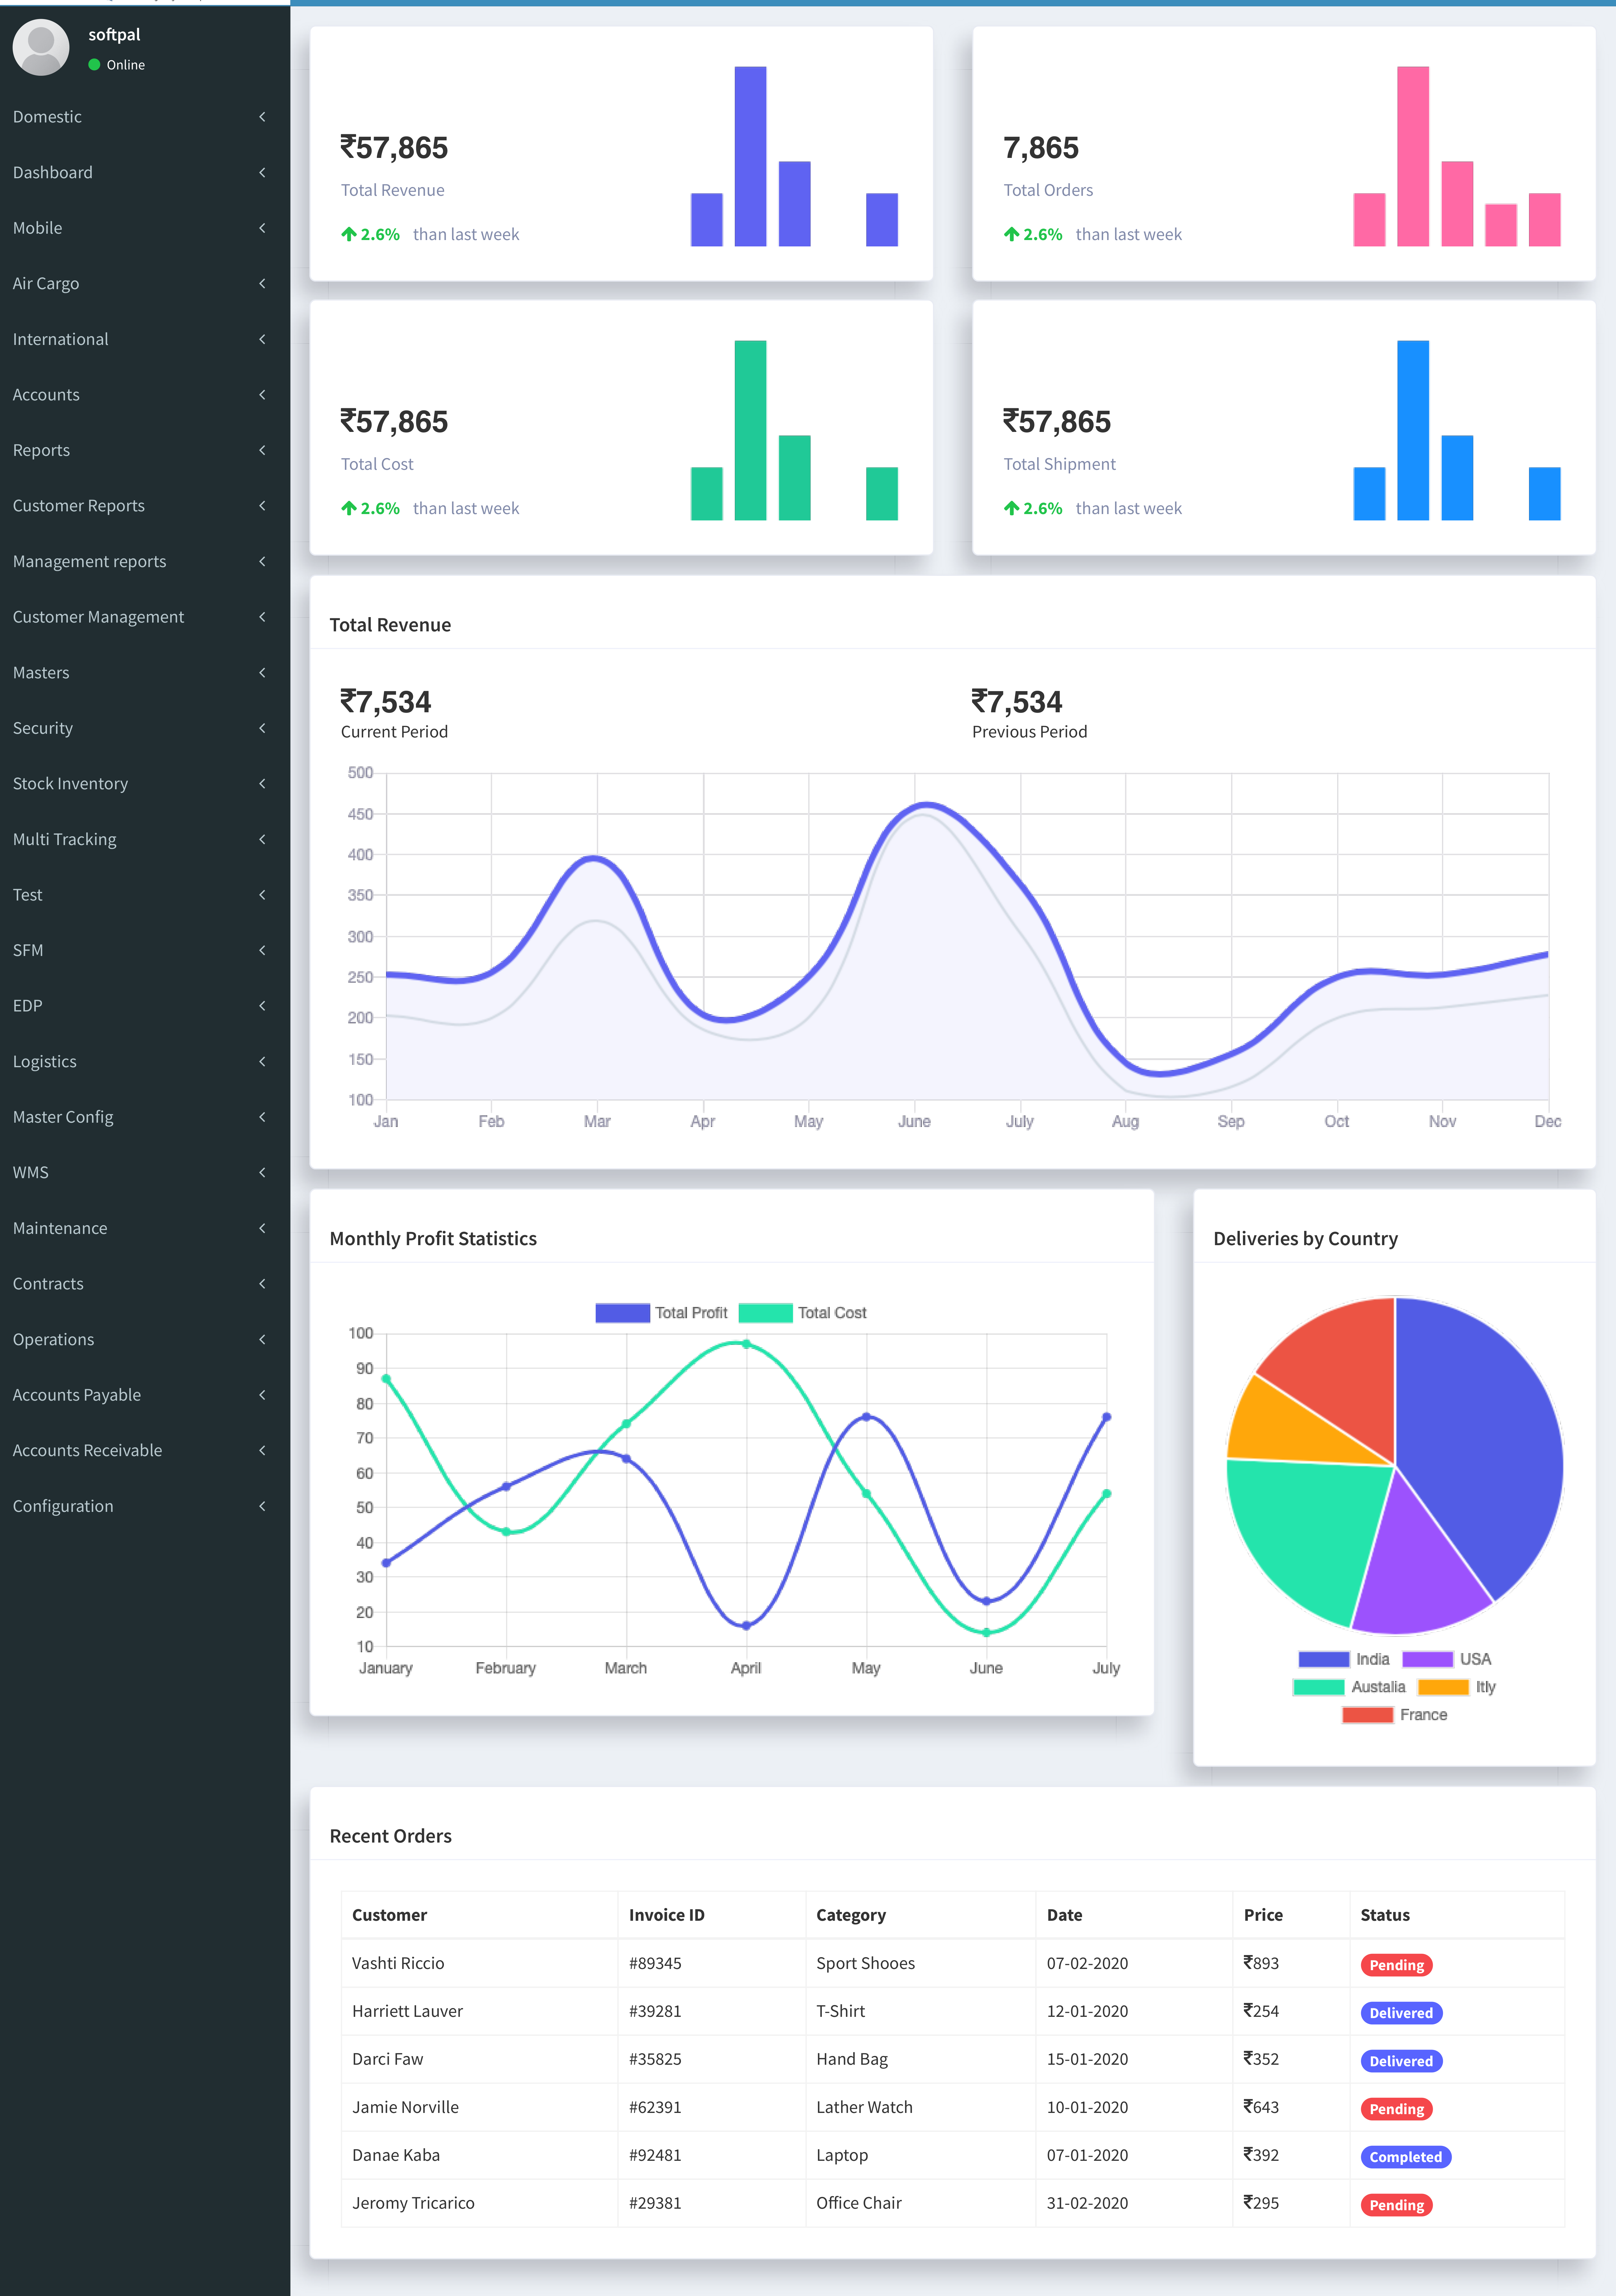This screenshot has height=2296, width=1616.
Task: Click up-arrow icon in Total Cost card
Action: [349, 508]
